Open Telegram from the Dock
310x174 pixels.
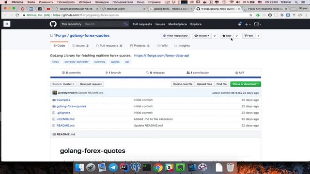click(113, 168)
